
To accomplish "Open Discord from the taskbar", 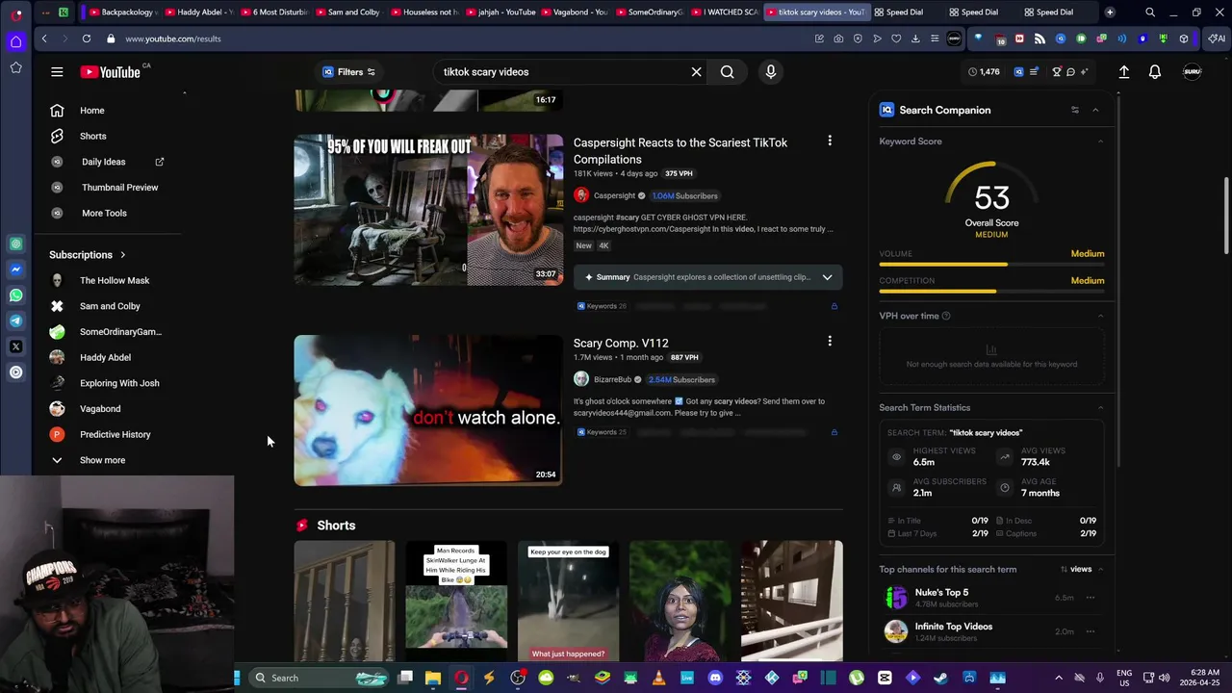I will pyautogui.click(x=715, y=678).
